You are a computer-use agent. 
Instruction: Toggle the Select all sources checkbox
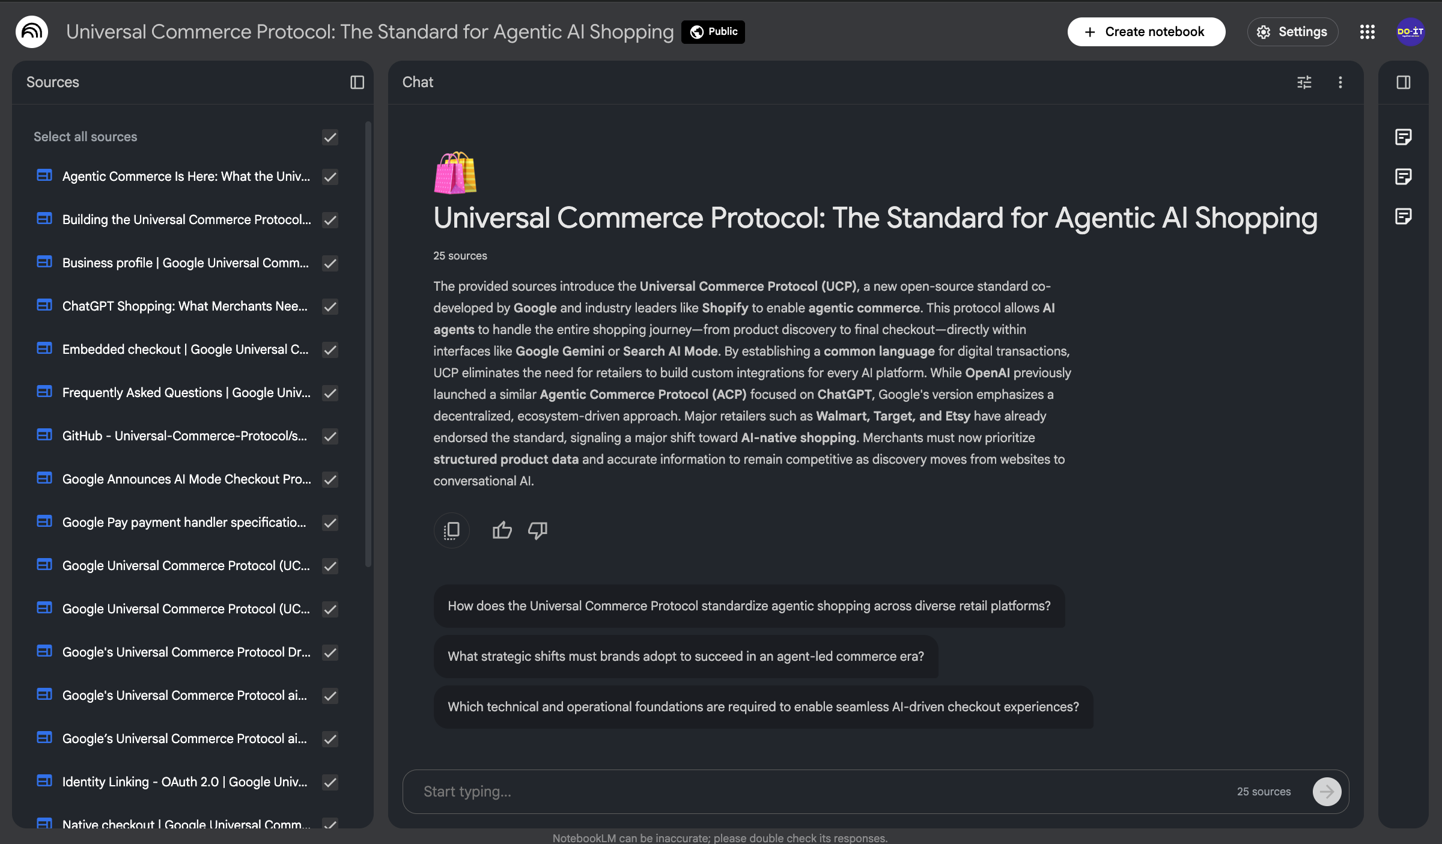click(x=330, y=137)
